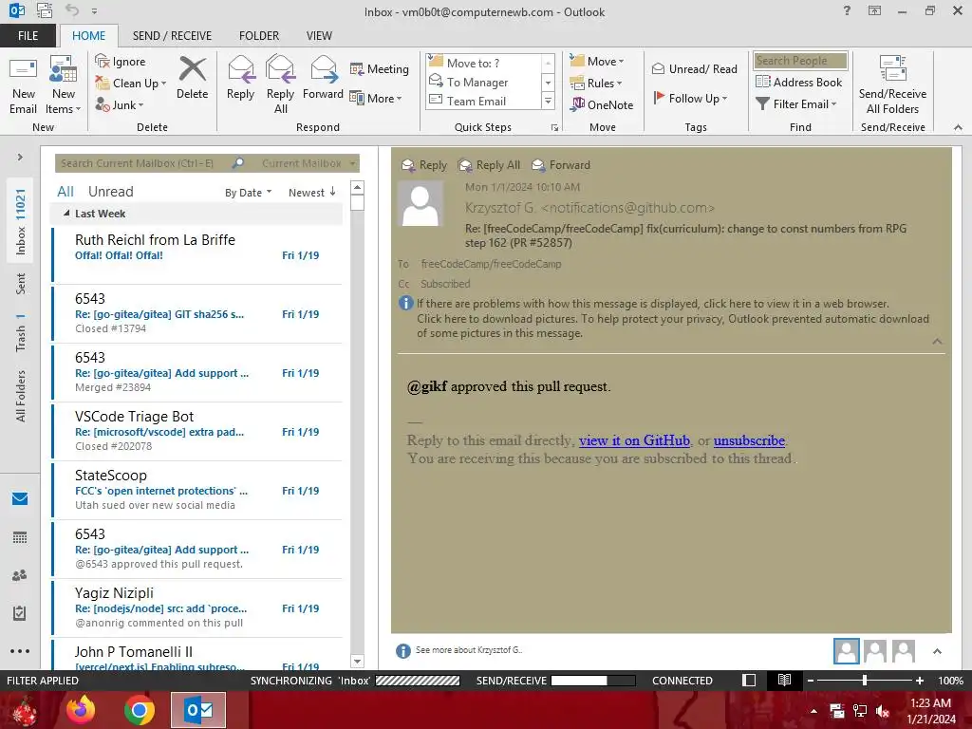The image size is (972, 729).
Task: Click view it on GitHub link
Action: (x=634, y=440)
